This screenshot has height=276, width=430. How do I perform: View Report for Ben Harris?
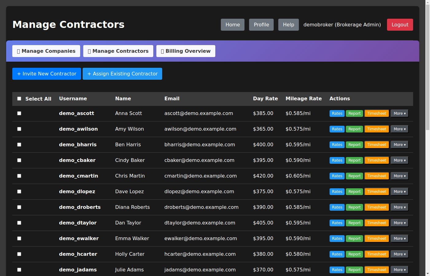[354, 145]
